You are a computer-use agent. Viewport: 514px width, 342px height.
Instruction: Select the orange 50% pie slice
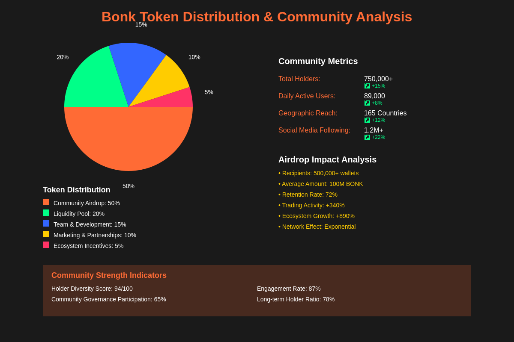click(x=128, y=139)
